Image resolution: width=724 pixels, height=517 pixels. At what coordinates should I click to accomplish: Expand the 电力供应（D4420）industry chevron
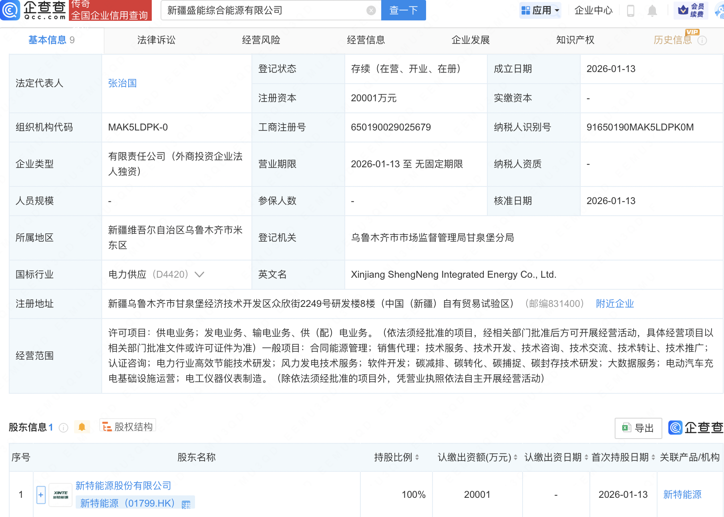coord(199,275)
